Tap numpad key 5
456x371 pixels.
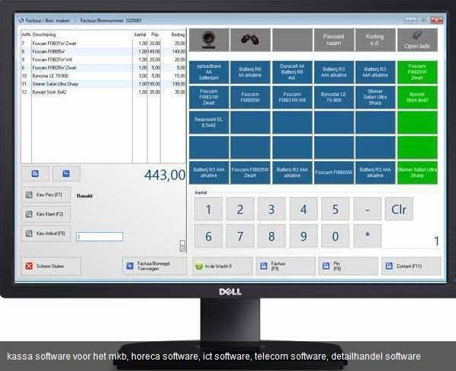click(335, 209)
